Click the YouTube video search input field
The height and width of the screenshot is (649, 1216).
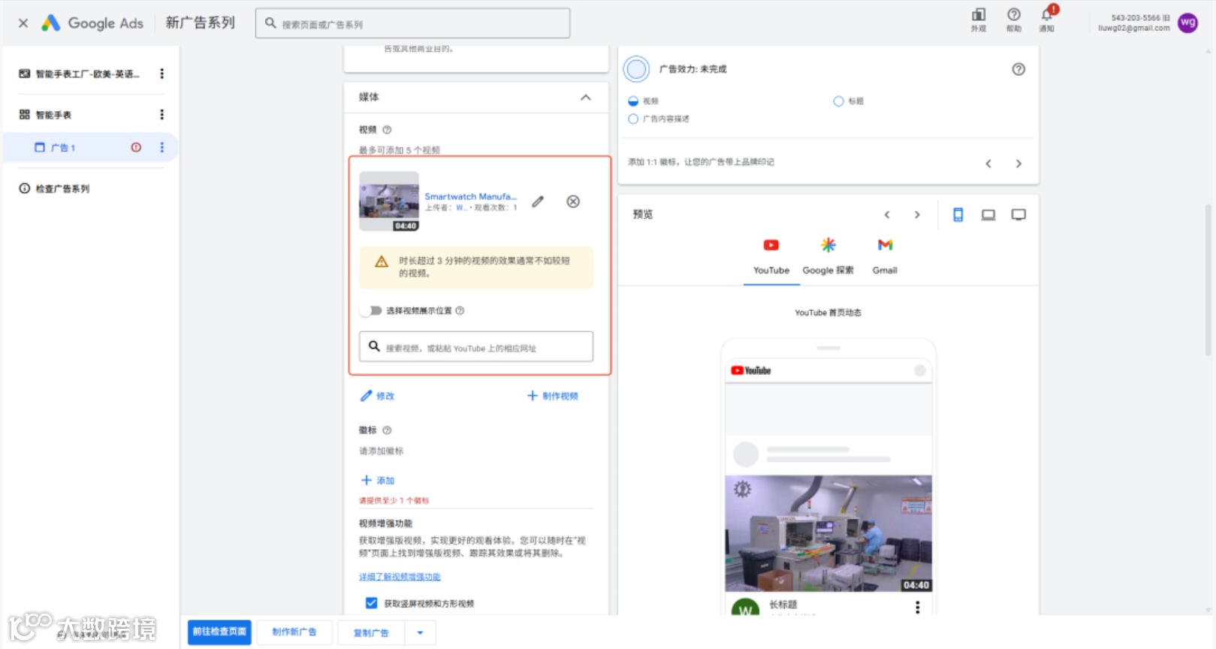tap(476, 347)
